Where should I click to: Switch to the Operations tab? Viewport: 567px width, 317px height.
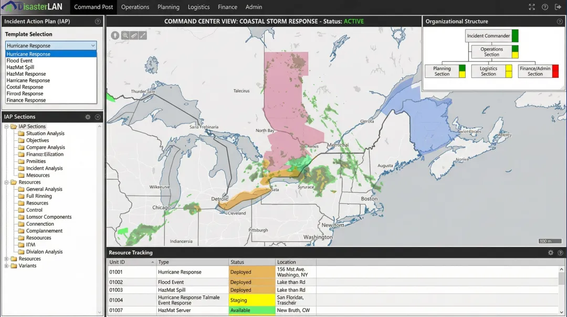click(135, 7)
